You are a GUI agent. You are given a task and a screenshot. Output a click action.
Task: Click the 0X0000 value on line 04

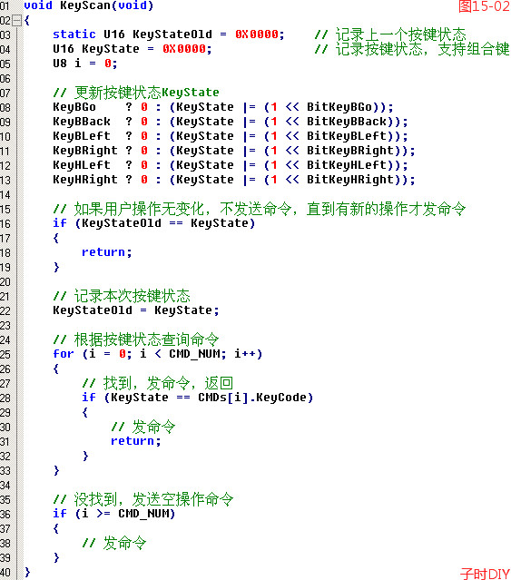pos(183,49)
